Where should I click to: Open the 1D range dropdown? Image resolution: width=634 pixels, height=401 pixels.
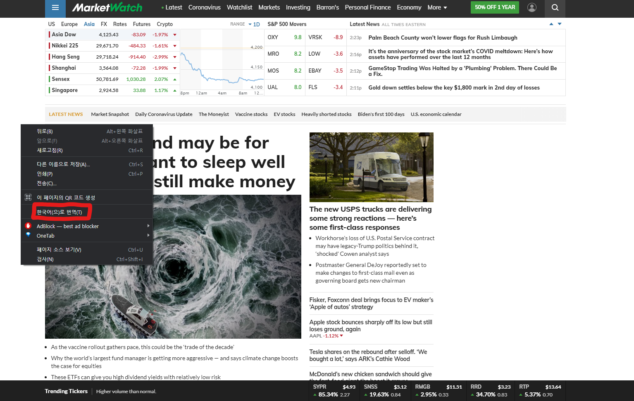(x=254, y=24)
